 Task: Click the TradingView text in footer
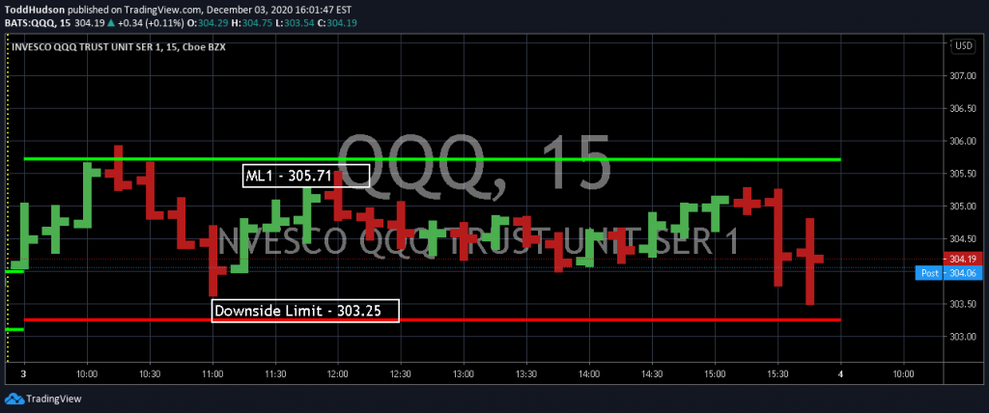click(54, 399)
